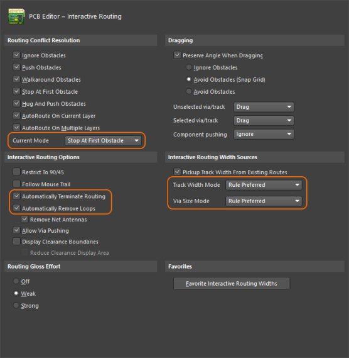Check the Follow Mouse Trail box
Image resolution: width=349 pixels, height=358 pixels.
[x=16, y=184]
